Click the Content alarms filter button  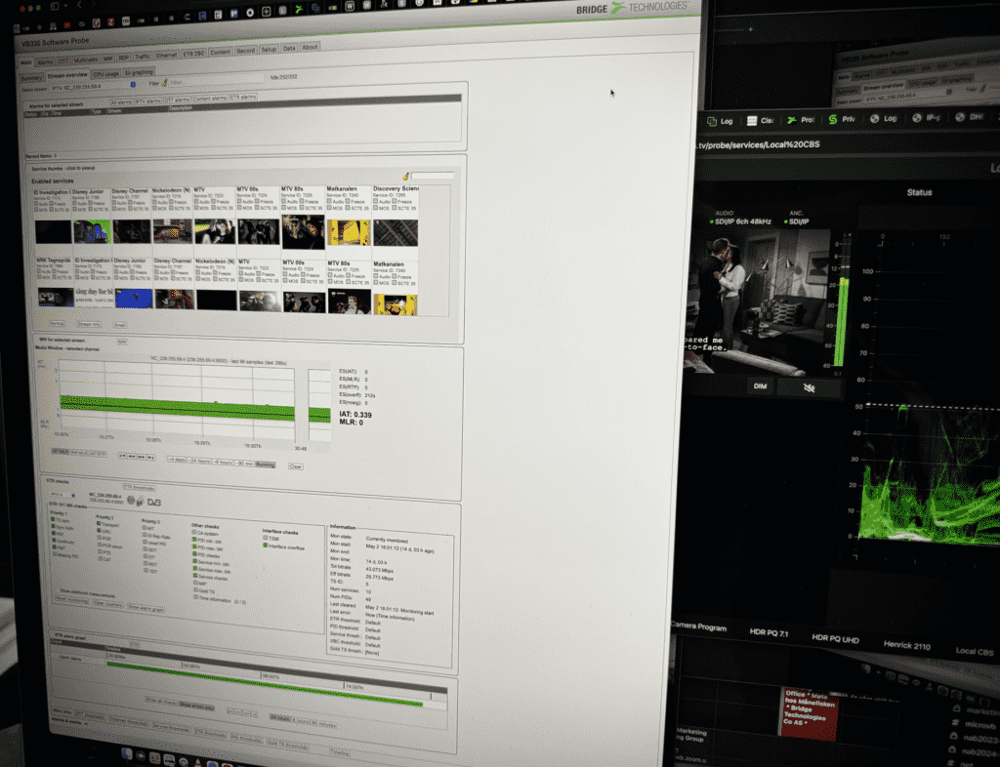click(210, 99)
